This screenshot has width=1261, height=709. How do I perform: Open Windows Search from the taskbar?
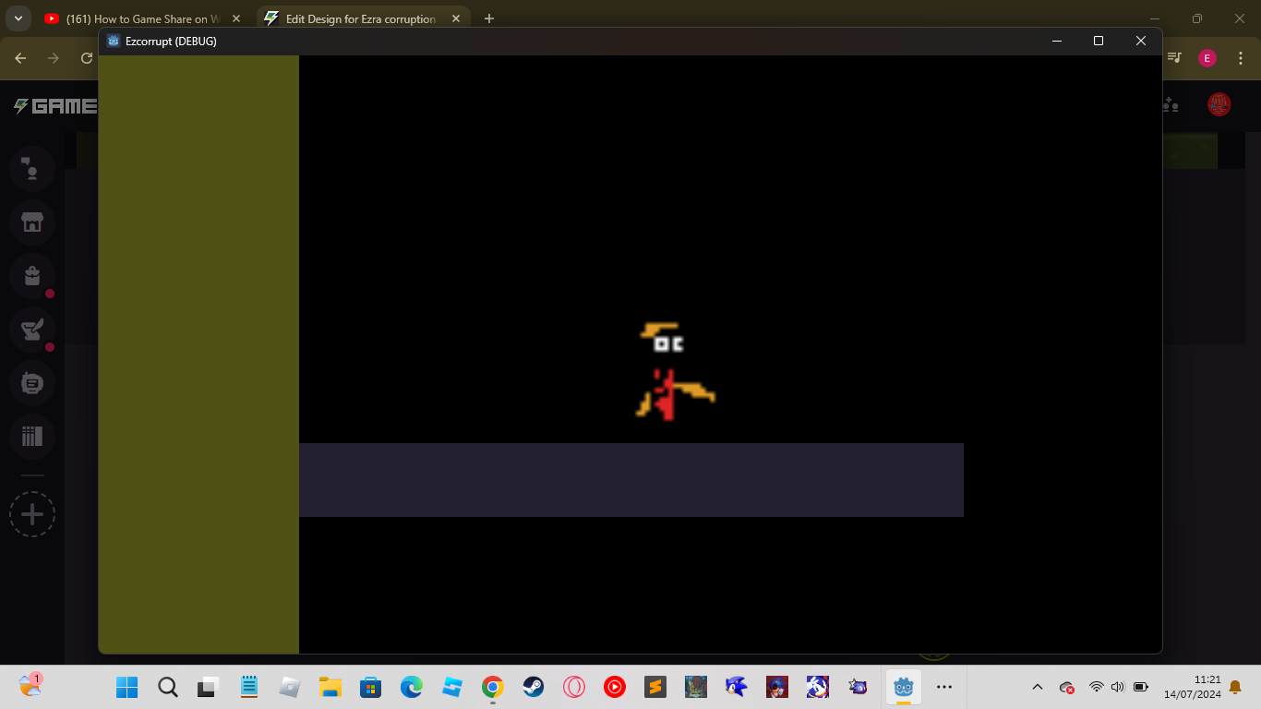pyautogui.click(x=166, y=687)
